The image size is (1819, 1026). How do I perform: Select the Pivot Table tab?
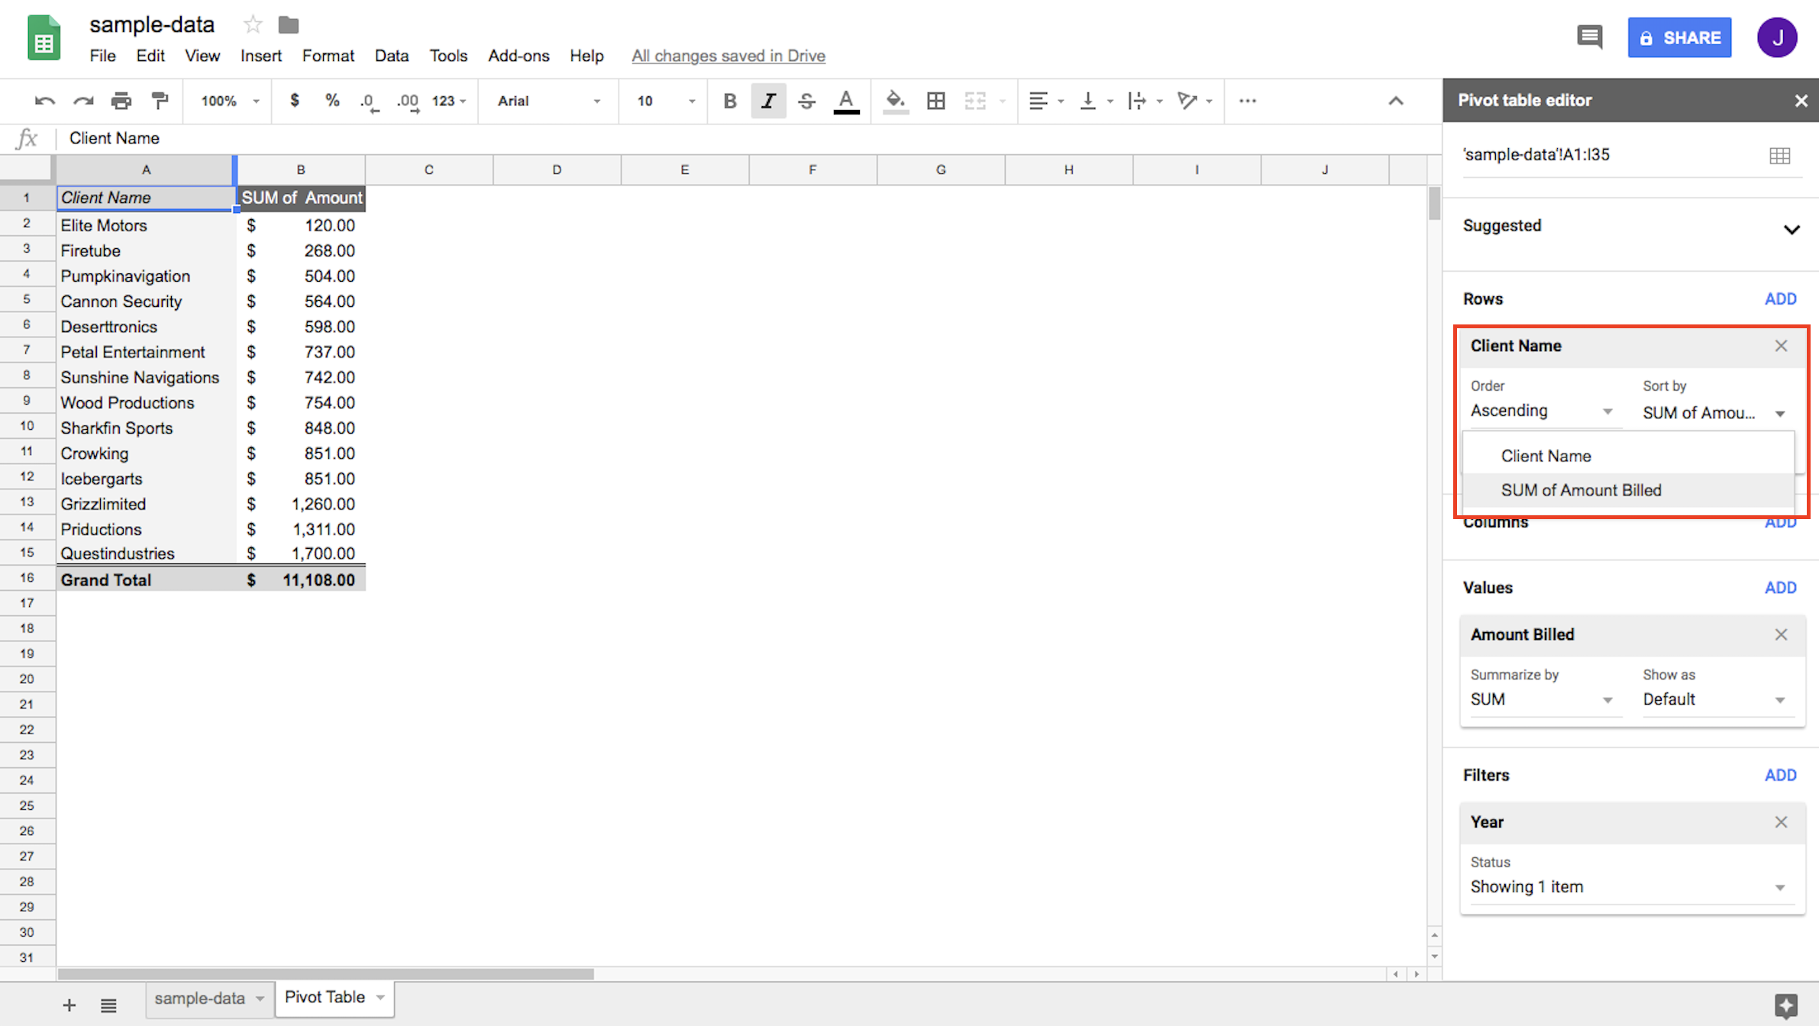[x=328, y=997]
